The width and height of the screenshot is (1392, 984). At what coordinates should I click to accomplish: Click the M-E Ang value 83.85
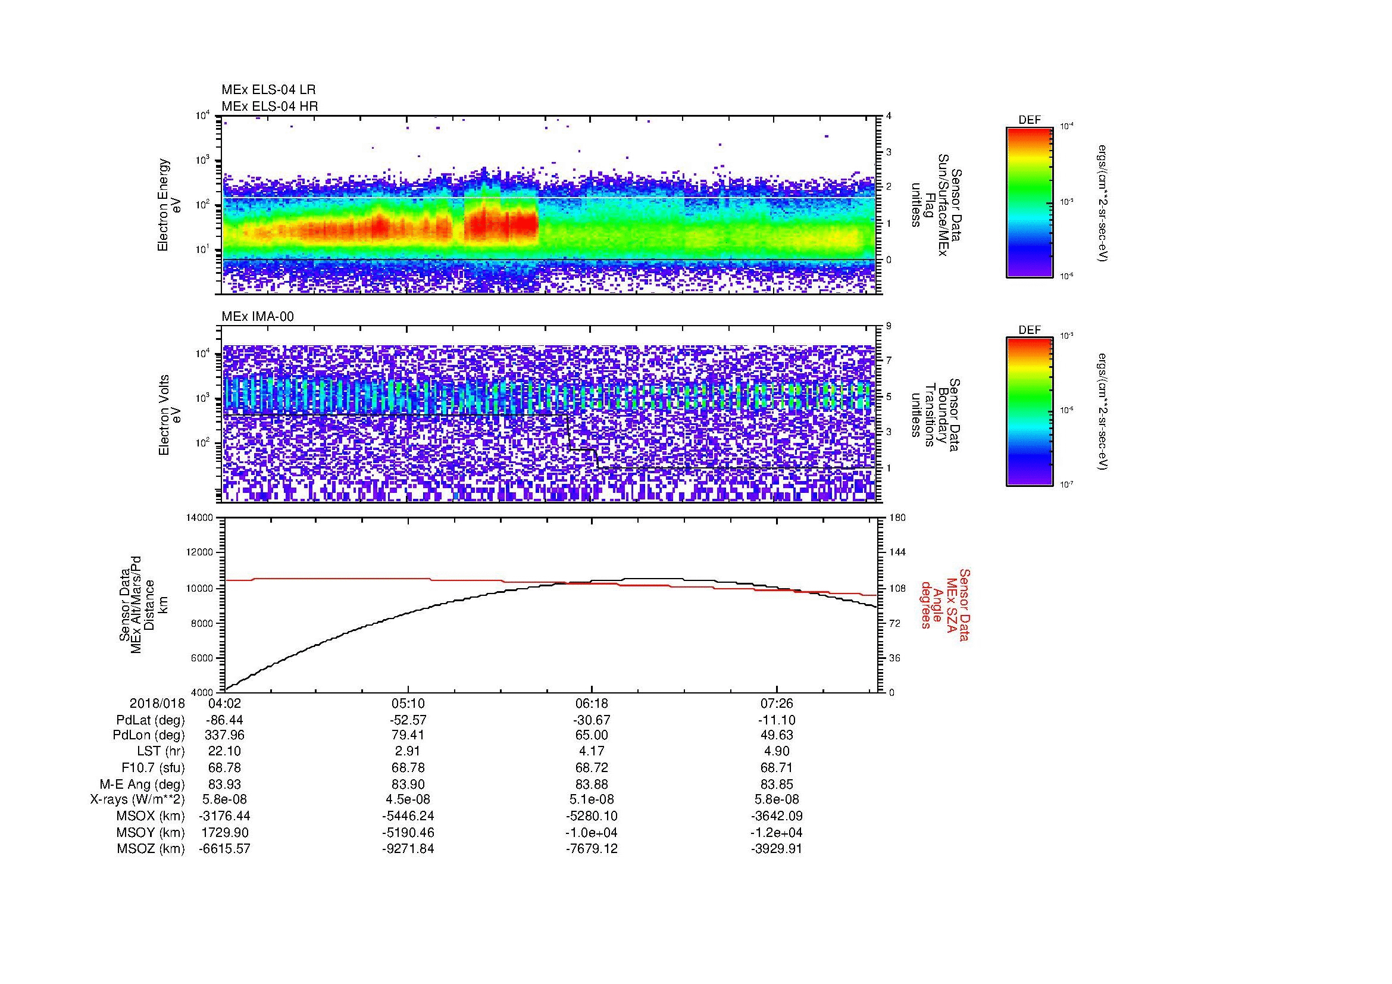(777, 784)
